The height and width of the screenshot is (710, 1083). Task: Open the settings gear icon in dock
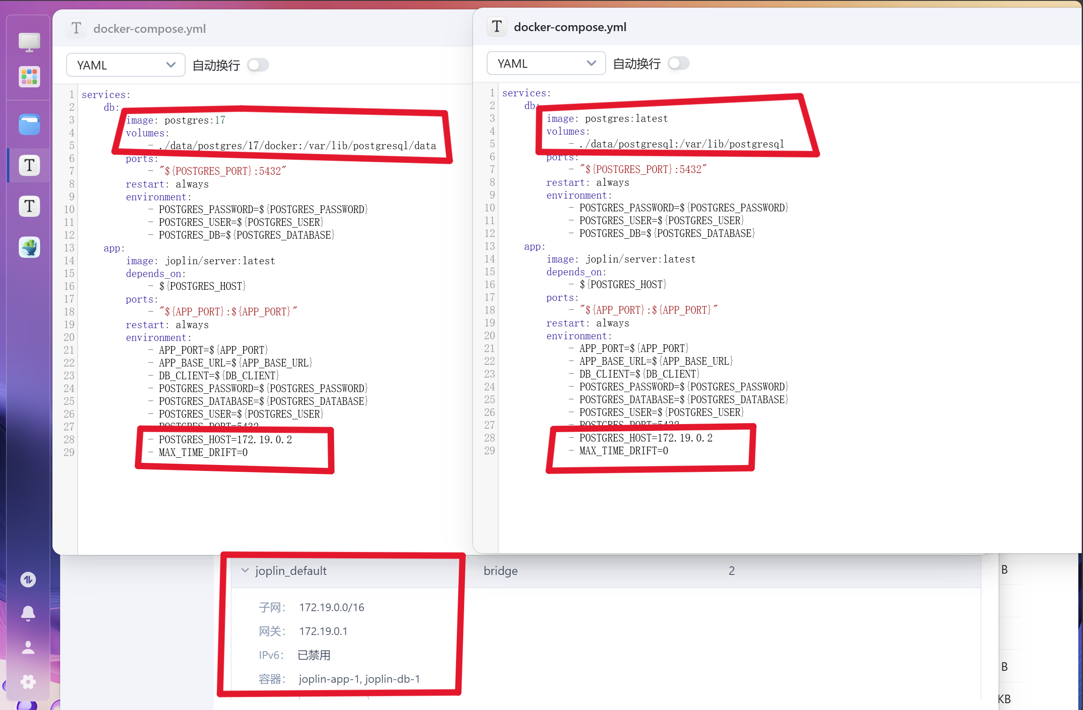coord(28,681)
